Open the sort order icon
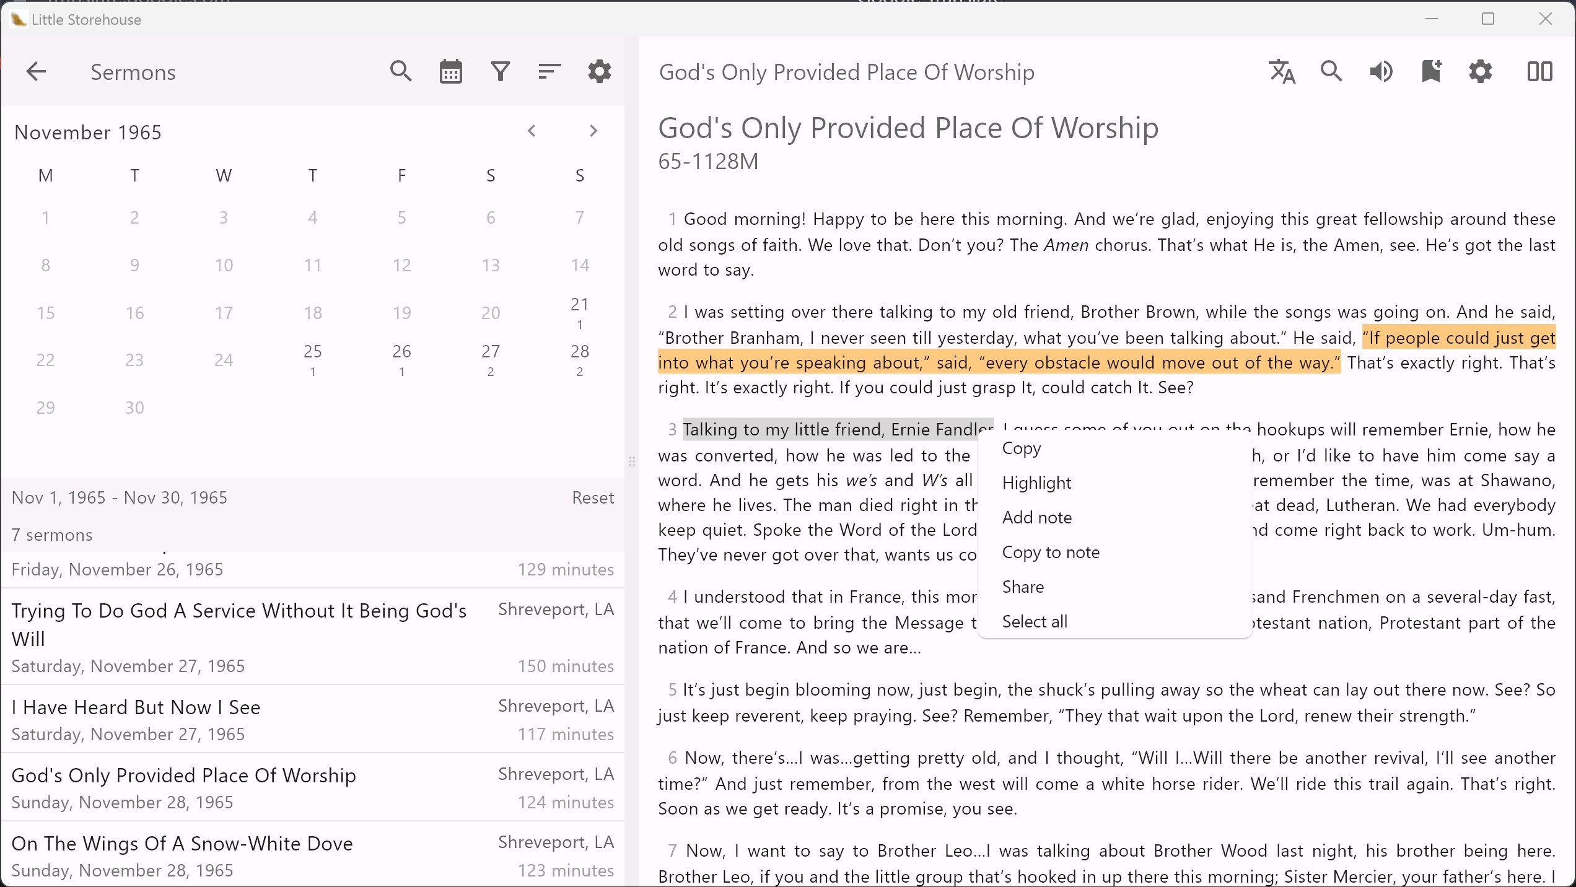Viewport: 1576px width, 887px height. [549, 72]
